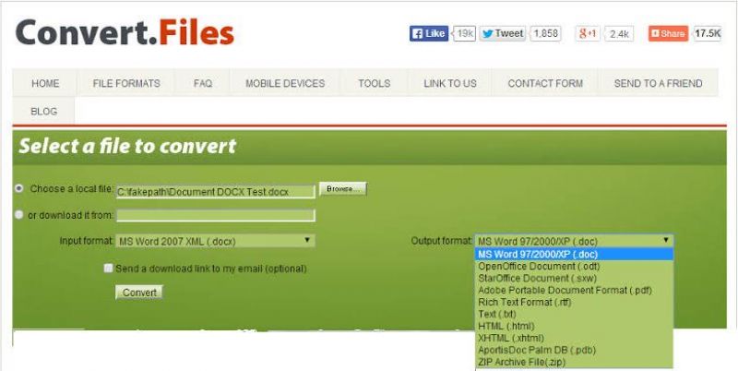This screenshot has height=371, width=738.
Task: Open the CONTACT FORM page
Action: [x=545, y=83]
